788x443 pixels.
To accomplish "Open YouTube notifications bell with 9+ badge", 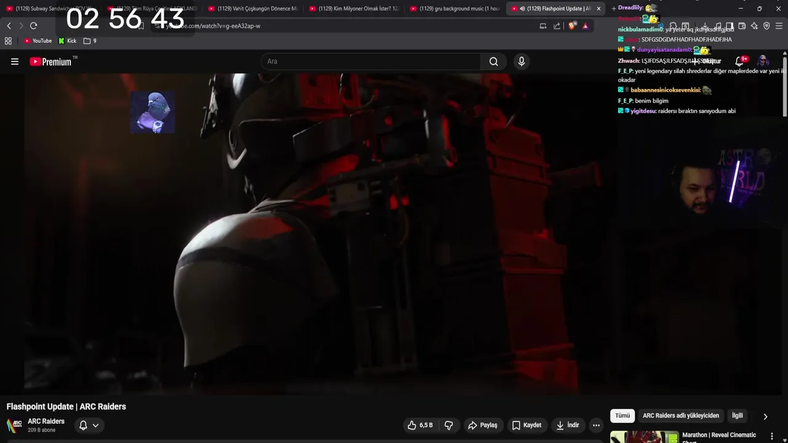I will click(741, 61).
